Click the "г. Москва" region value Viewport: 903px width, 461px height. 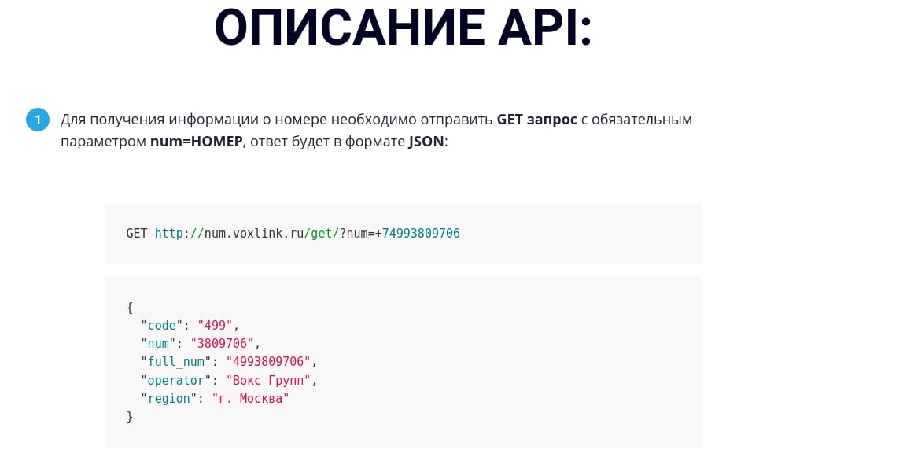click(250, 399)
